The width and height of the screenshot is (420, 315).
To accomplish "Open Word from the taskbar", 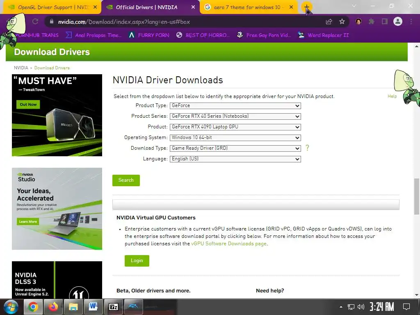I will pos(94,307).
